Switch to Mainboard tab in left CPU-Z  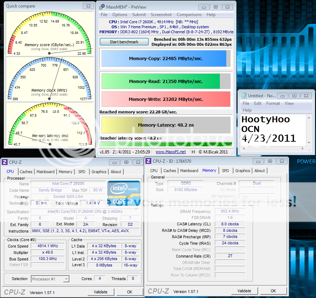(x=45, y=172)
